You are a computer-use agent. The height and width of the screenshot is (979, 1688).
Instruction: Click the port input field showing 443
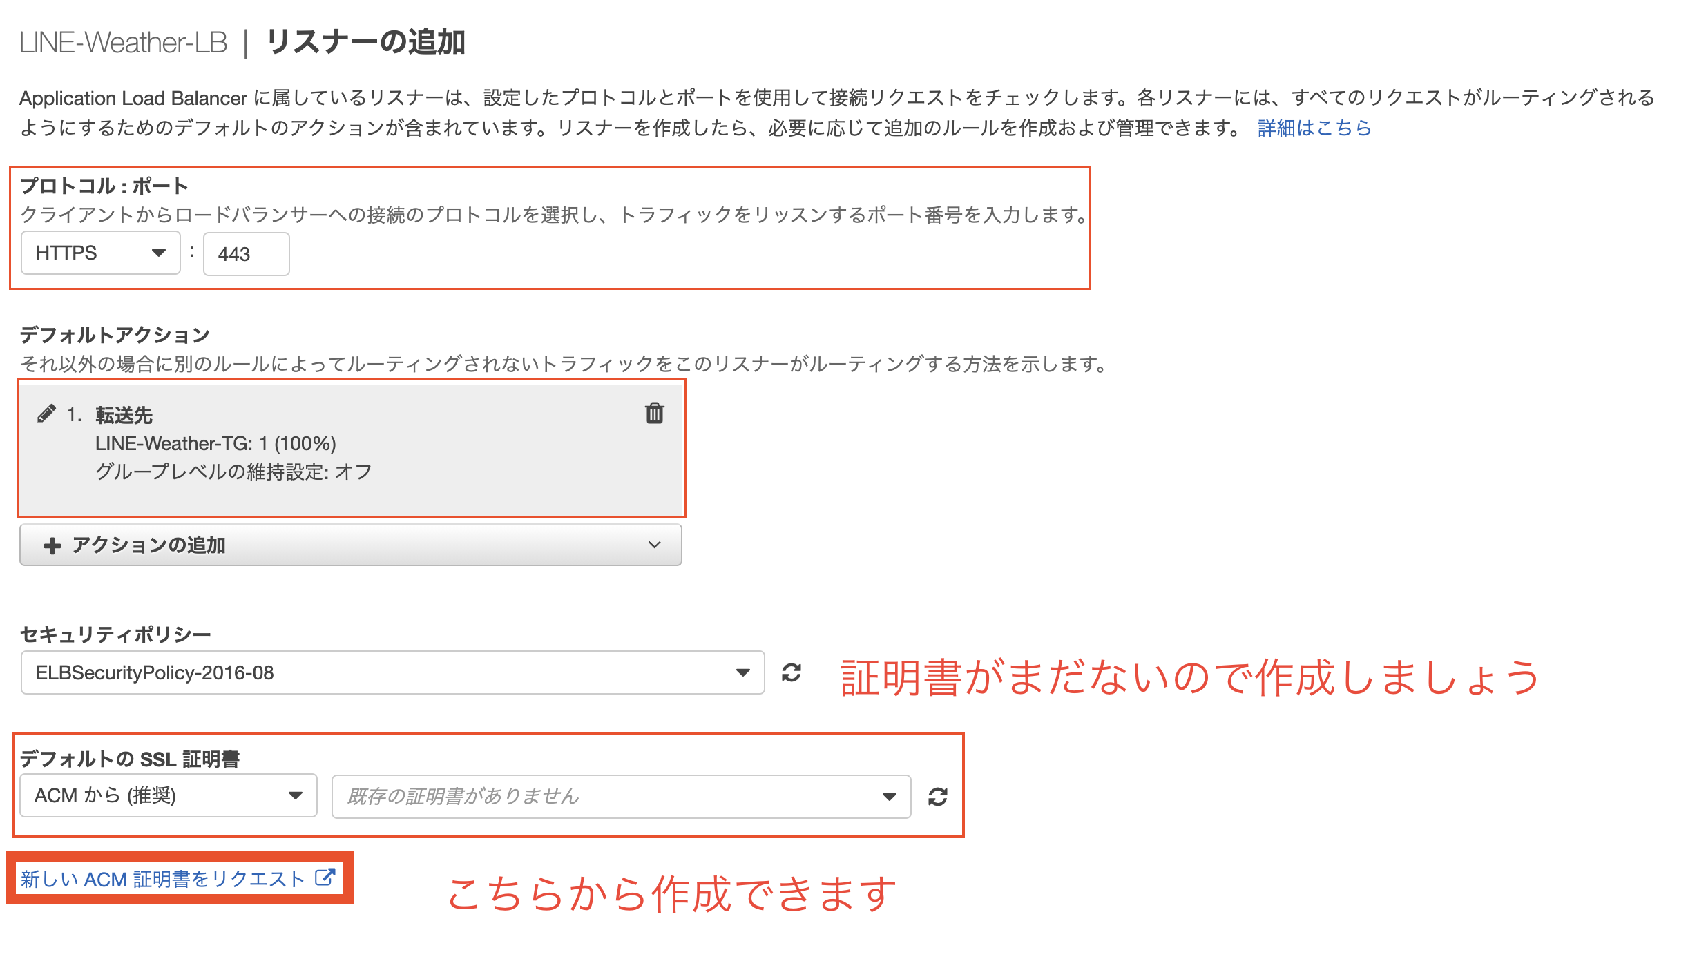coord(246,253)
